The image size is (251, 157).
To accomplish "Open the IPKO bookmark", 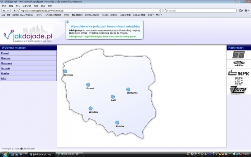I will pyautogui.click(x=66, y=15).
